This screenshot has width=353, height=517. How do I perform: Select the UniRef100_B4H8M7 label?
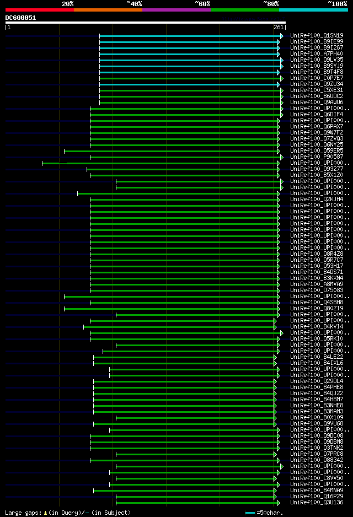[x=317, y=399]
